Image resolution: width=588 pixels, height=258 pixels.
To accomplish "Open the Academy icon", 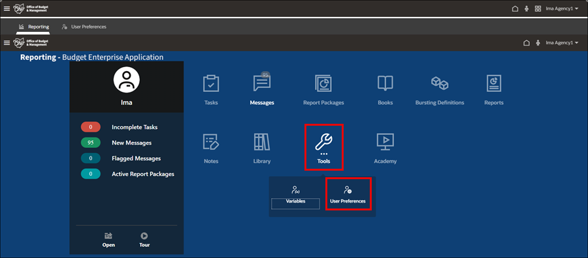I will pyautogui.click(x=385, y=142).
